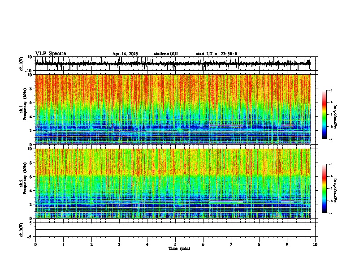The height and width of the screenshot is (274, 355).
Task: Click the '-7' label on ch.2 colorbar
Action: point(330,213)
